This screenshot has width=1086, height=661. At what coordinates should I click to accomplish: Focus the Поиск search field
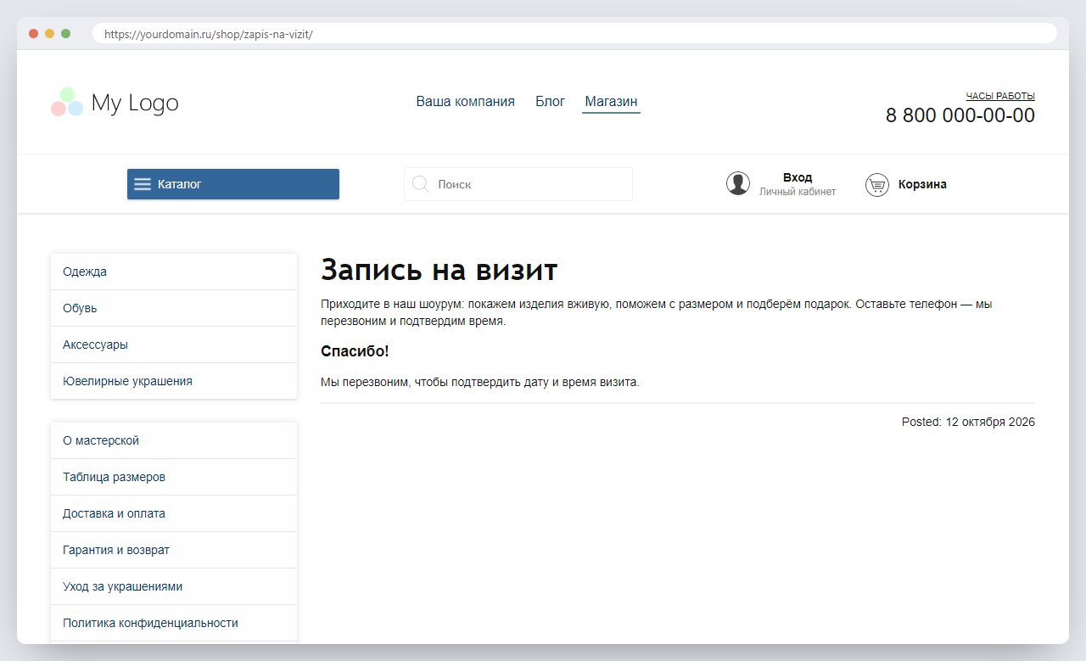click(518, 184)
